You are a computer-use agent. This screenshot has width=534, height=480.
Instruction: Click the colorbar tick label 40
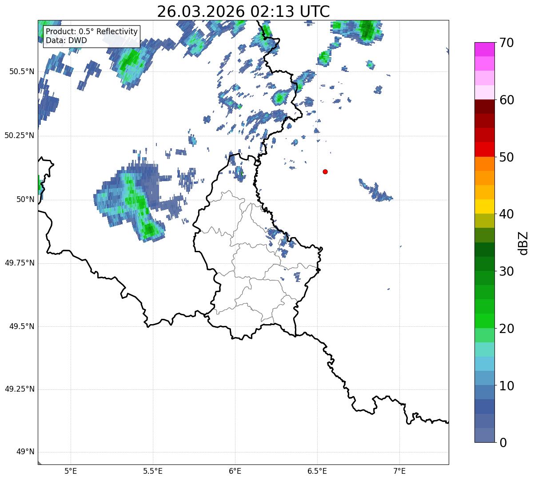506,214
